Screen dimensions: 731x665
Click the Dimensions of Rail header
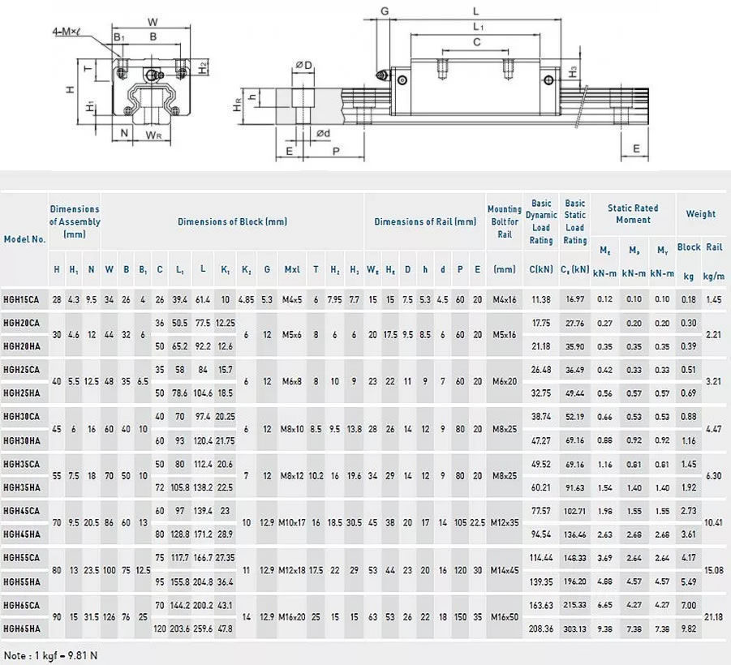424,221
